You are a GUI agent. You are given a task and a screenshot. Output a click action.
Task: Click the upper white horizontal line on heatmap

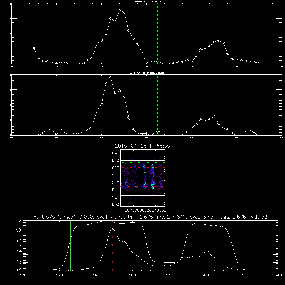[142, 160]
